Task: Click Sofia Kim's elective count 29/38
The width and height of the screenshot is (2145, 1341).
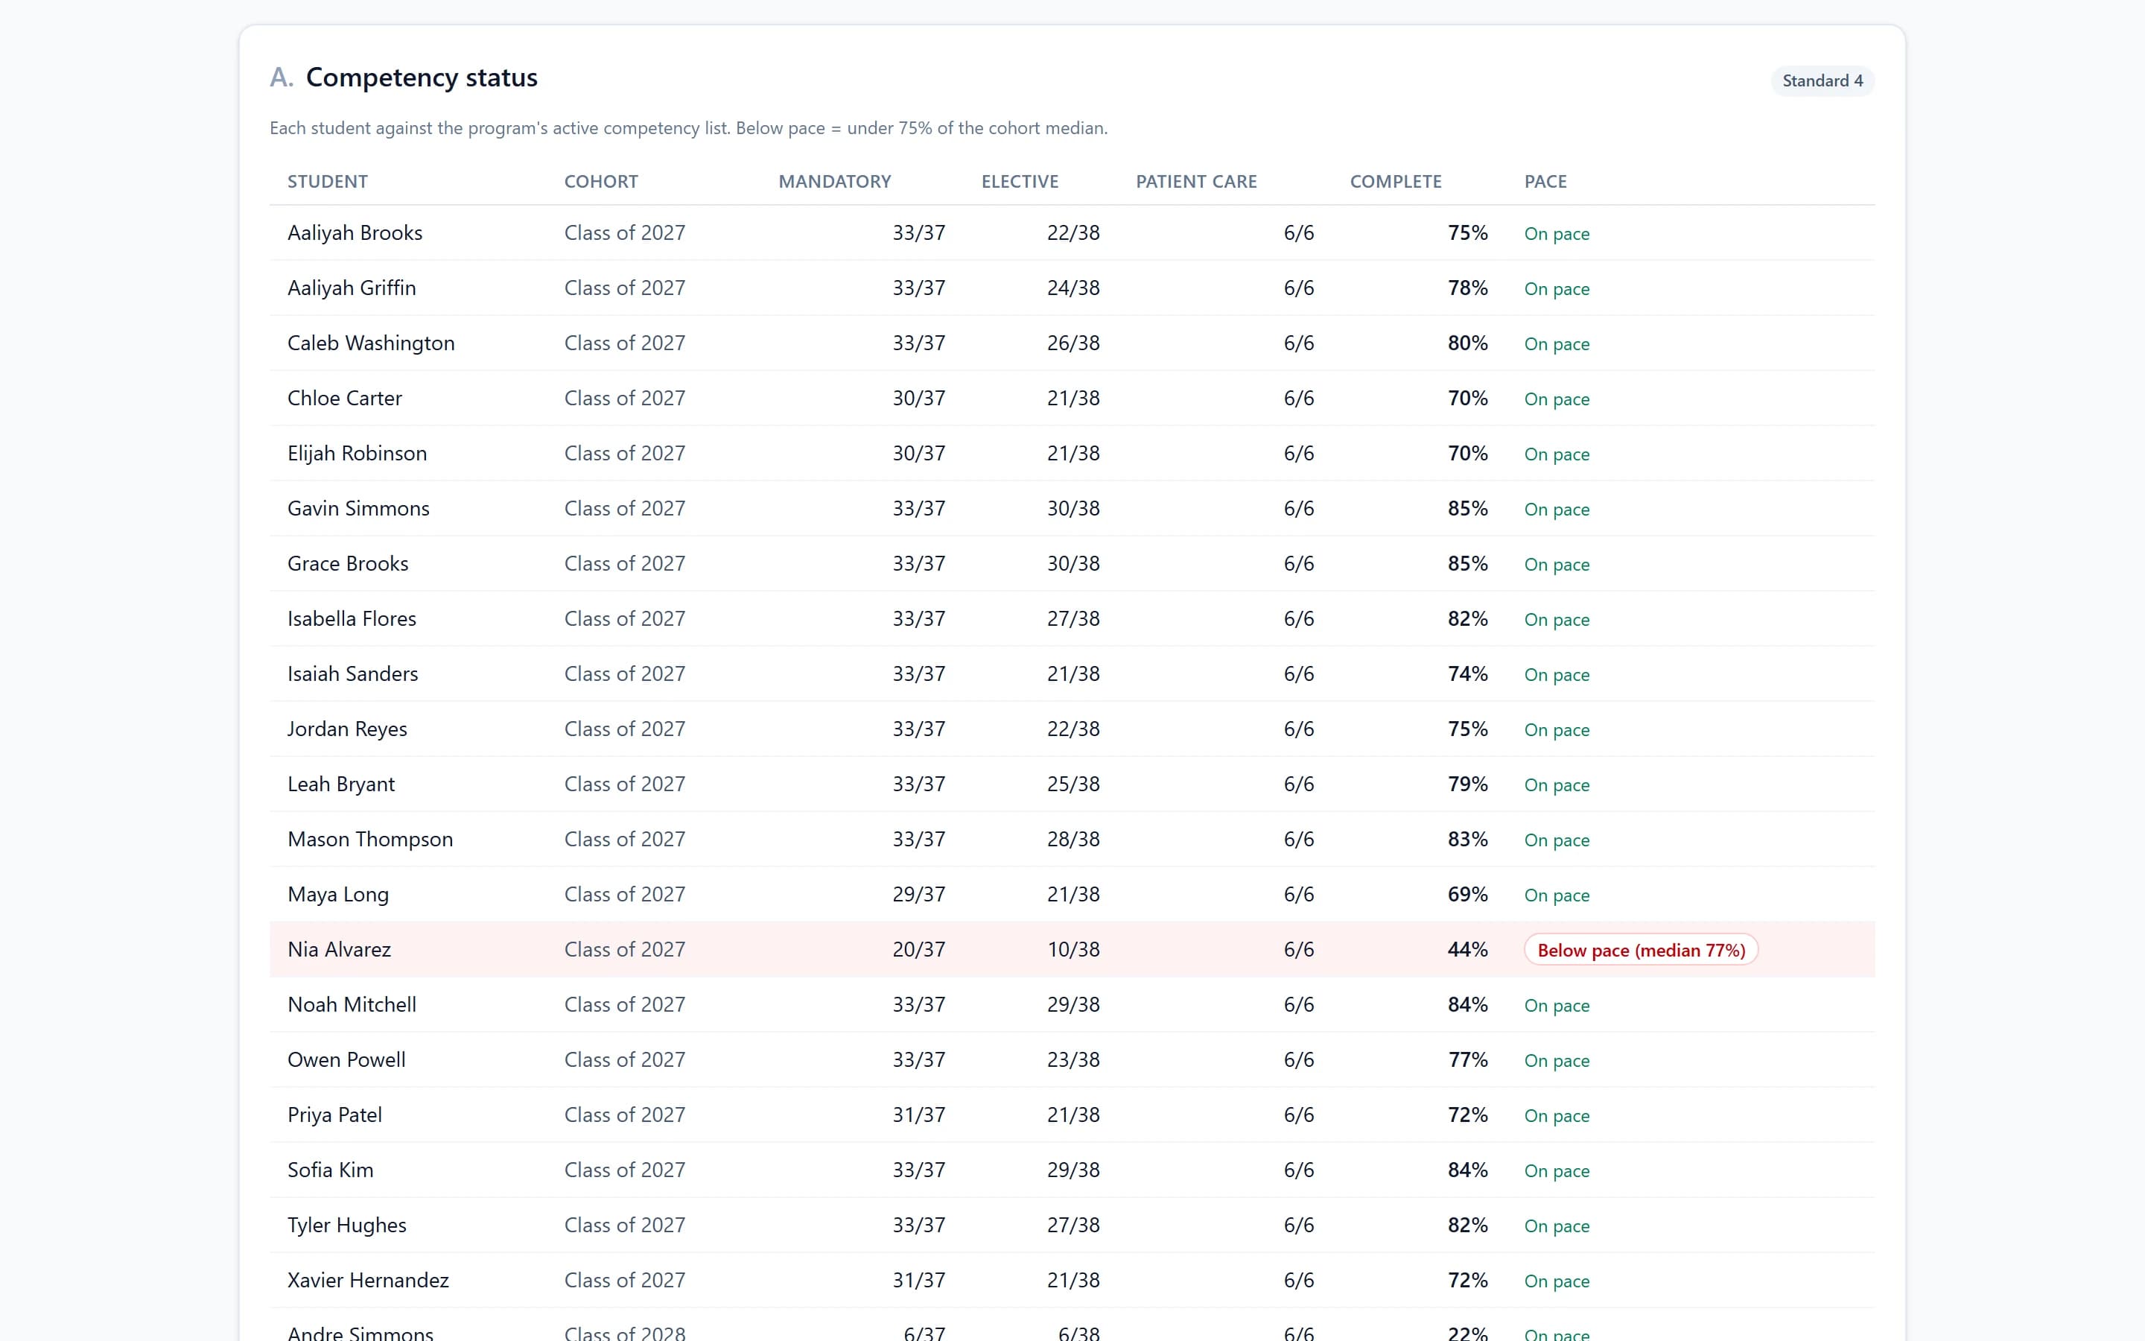Action: coord(1072,1170)
